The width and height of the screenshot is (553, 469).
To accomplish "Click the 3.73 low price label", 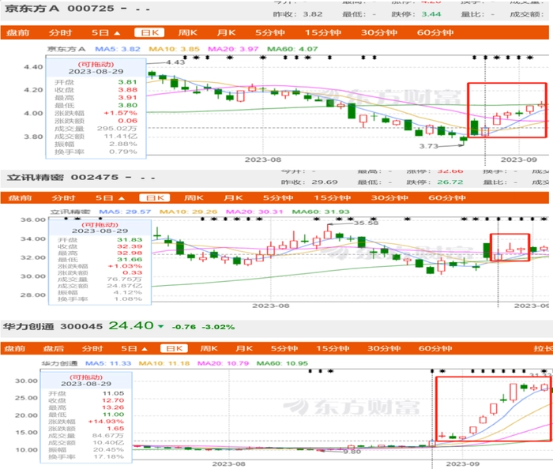I will (x=428, y=145).
